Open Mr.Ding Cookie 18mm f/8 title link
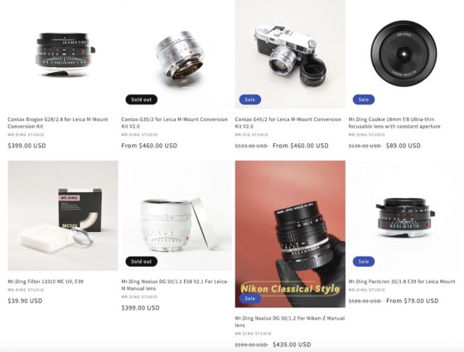The width and height of the screenshot is (464, 352). [394, 123]
